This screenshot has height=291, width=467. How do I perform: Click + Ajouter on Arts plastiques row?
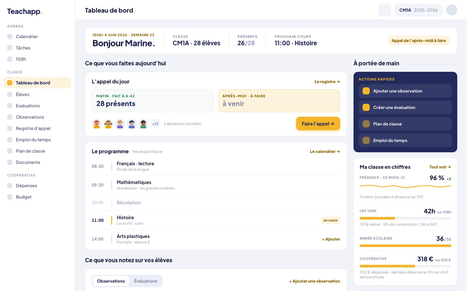click(331, 239)
